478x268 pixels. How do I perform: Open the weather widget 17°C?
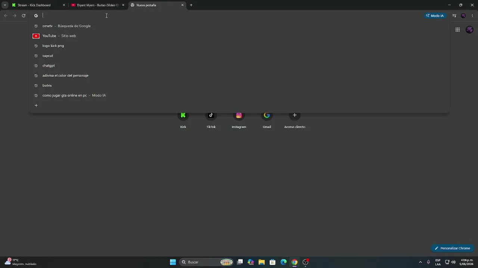(x=21, y=262)
